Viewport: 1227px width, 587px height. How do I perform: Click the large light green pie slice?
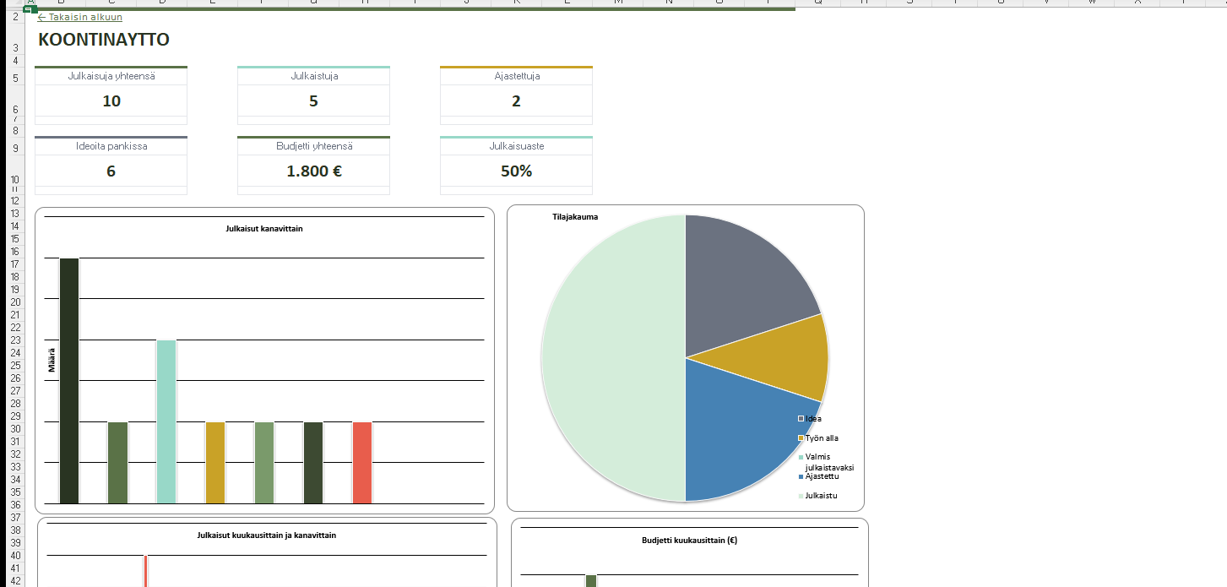612,358
